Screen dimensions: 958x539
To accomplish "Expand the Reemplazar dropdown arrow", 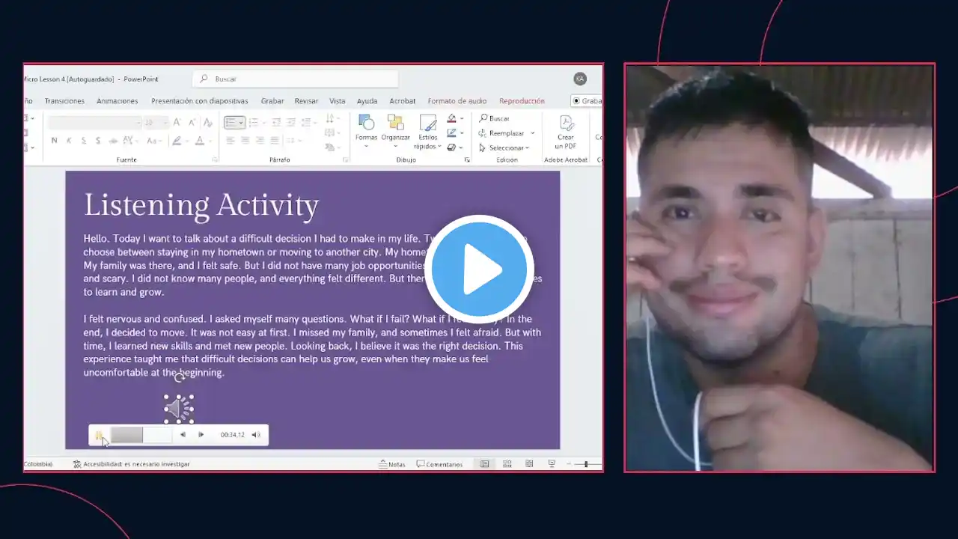I will coord(533,133).
